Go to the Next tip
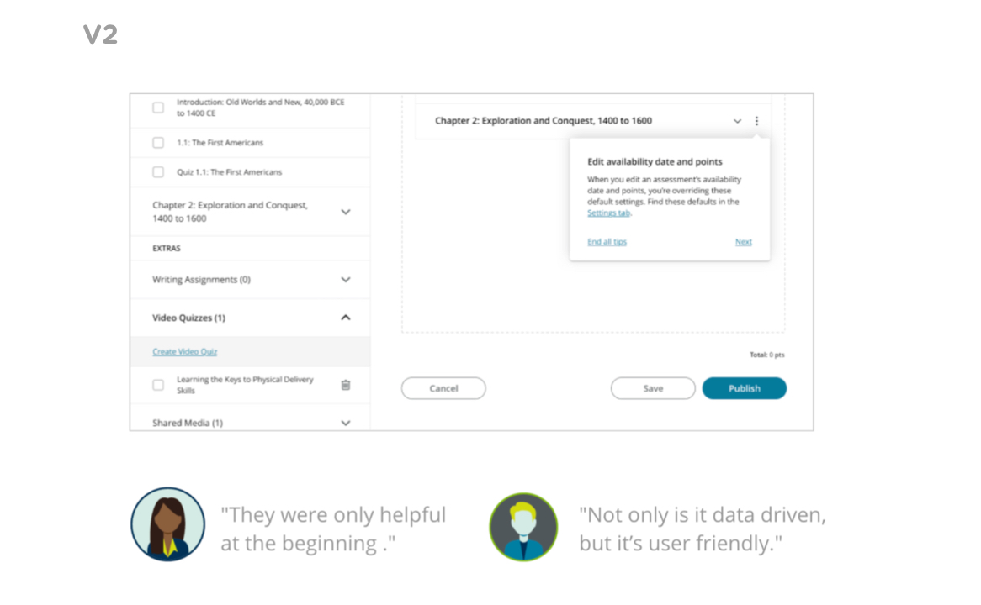Image resolution: width=981 pixels, height=605 pixels. pyautogui.click(x=743, y=242)
